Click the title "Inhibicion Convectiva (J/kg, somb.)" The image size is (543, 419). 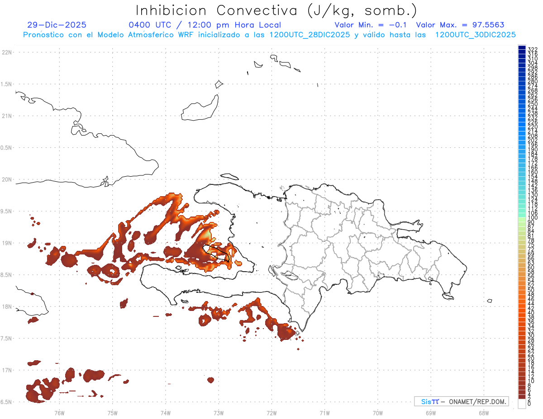(x=276, y=11)
